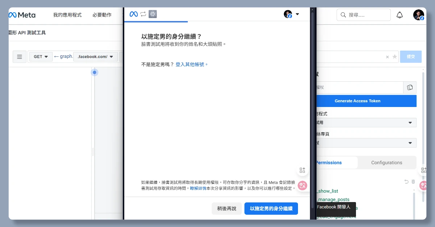Click the Facebook 開發人 tooltip label

(334, 207)
